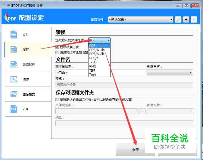Enable 跳过打印对话框 checkbox
Viewport: 203px width, 160px height.
(57, 52)
